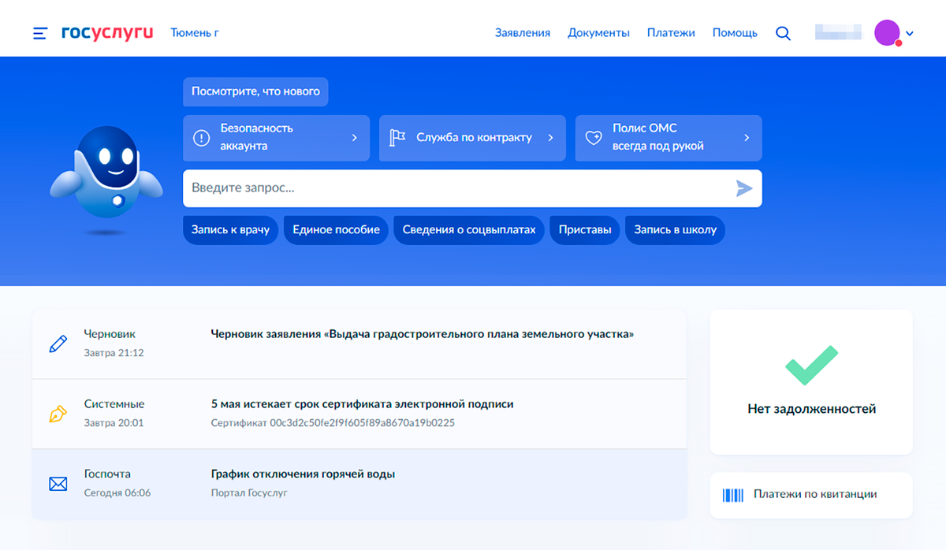The width and height of the screenshot is (946, 550).
Task: Open notice 5 мая истекает срок сертификата
Action: (362, 404)
